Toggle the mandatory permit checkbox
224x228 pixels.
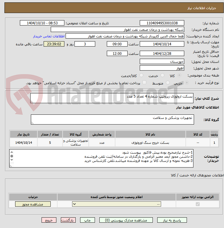pos(198,204)
